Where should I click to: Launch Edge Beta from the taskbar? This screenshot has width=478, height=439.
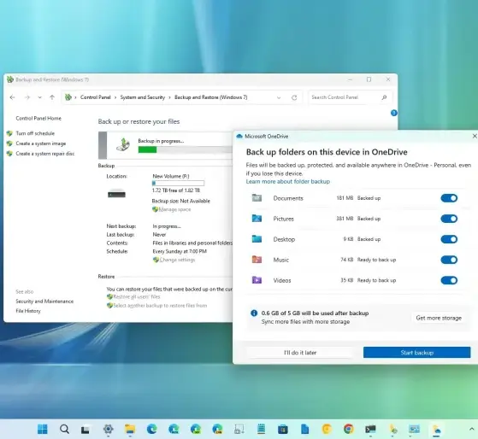174,429
